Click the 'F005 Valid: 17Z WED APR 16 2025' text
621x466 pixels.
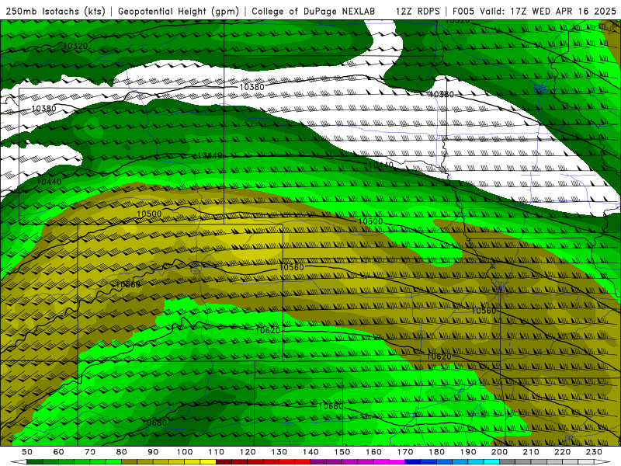point(534,11)
